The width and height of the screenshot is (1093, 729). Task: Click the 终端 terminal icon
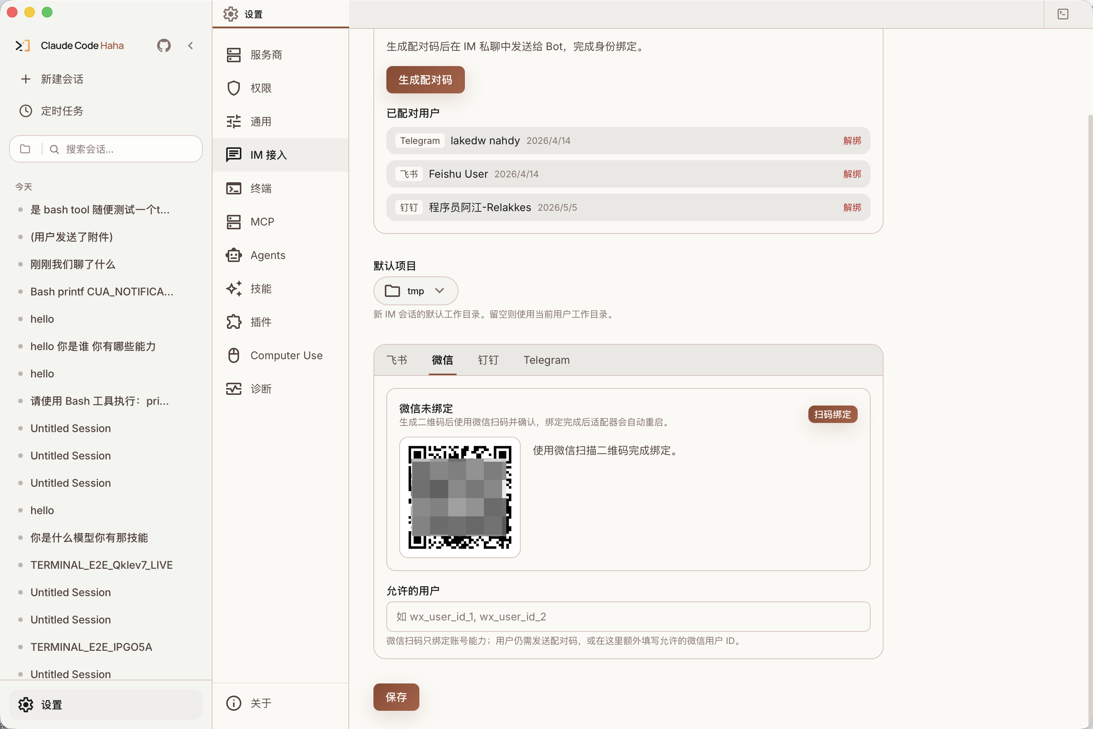click(x=233, y=188)
